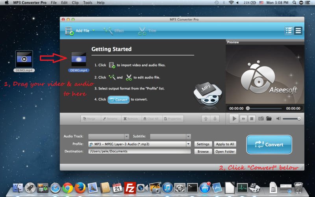315x197 pixels.
Task: Click Open Folder button
Action: [x=225, y=152]
